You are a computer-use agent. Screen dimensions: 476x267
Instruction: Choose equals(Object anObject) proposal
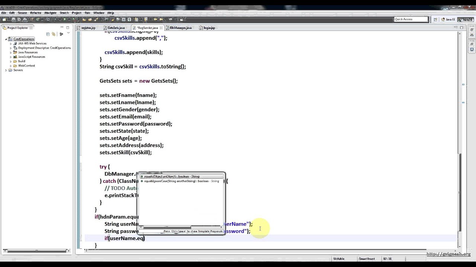pyautogui.click(x=181, y=177)
